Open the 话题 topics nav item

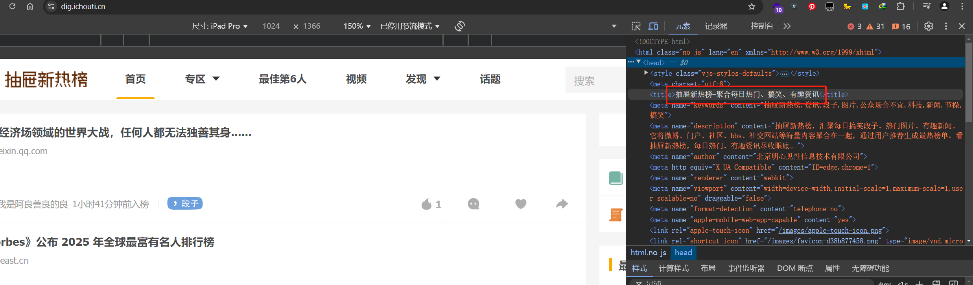pyautogui.click(x=490, y=79)
